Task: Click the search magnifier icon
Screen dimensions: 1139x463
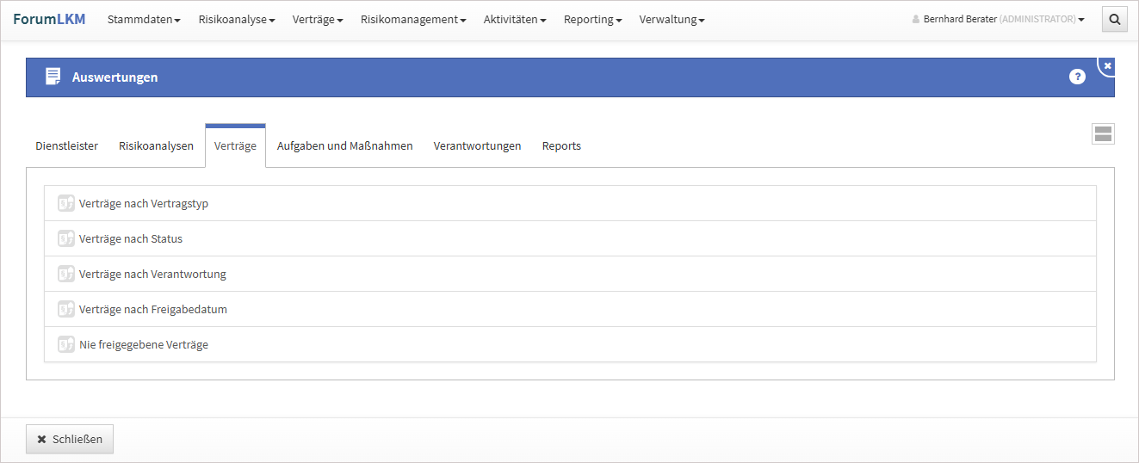Action: (x=1115, y=19)
